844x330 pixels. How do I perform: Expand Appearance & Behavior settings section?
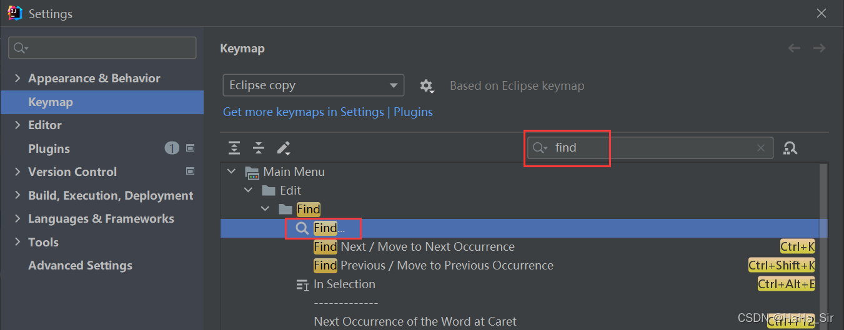coord(17,78)
